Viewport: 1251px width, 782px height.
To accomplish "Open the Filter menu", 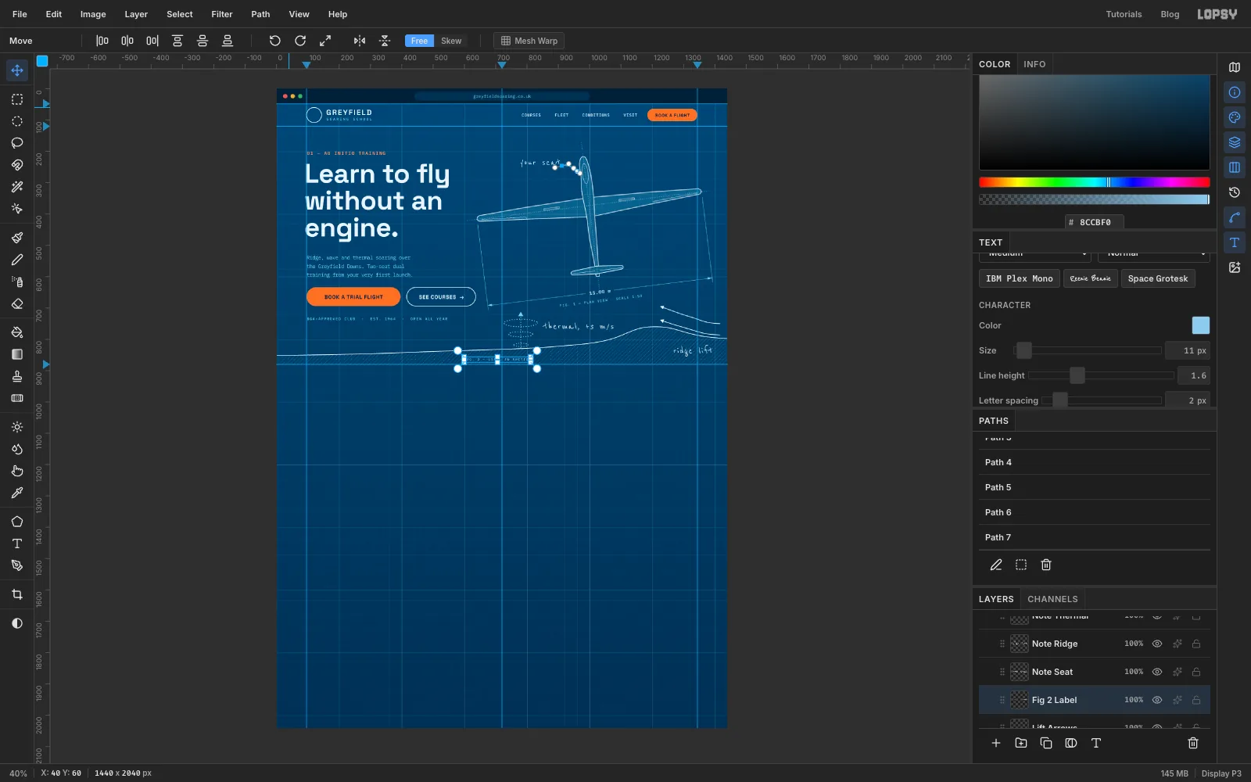I will tap(222, 14).
